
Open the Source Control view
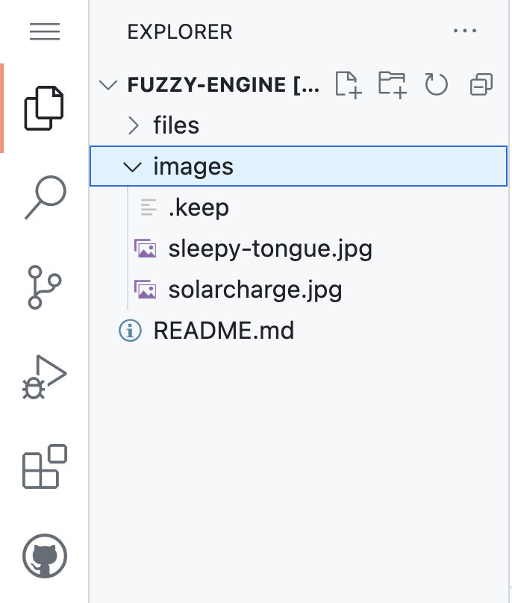44,287
